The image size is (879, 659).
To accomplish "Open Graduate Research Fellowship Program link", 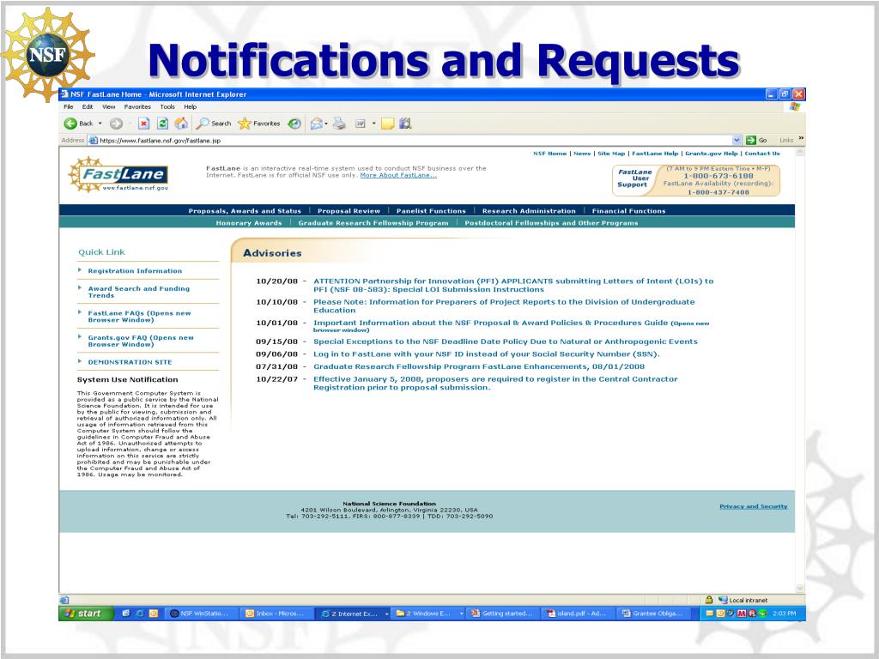I will 373,223.
